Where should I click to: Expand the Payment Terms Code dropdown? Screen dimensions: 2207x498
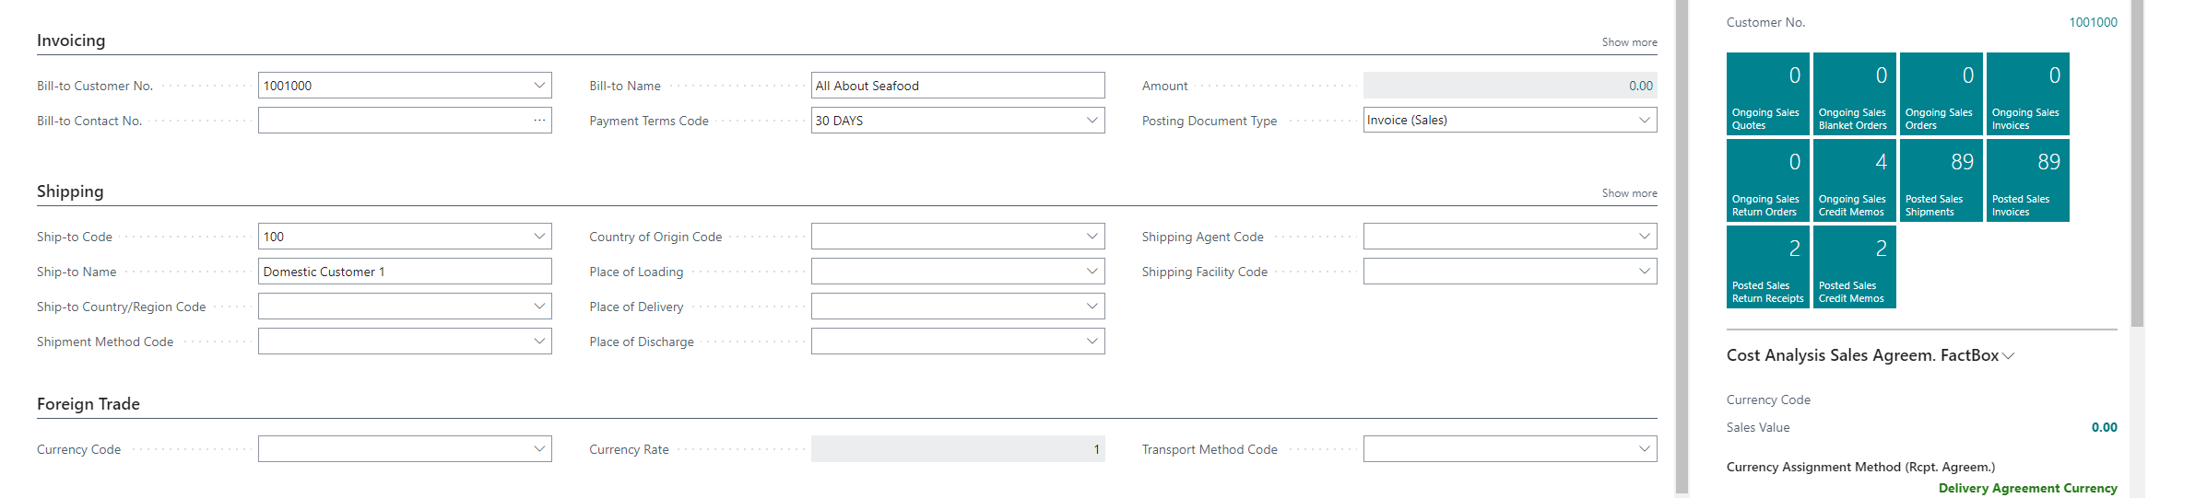pyautogui.click(x=1092, y=121)
